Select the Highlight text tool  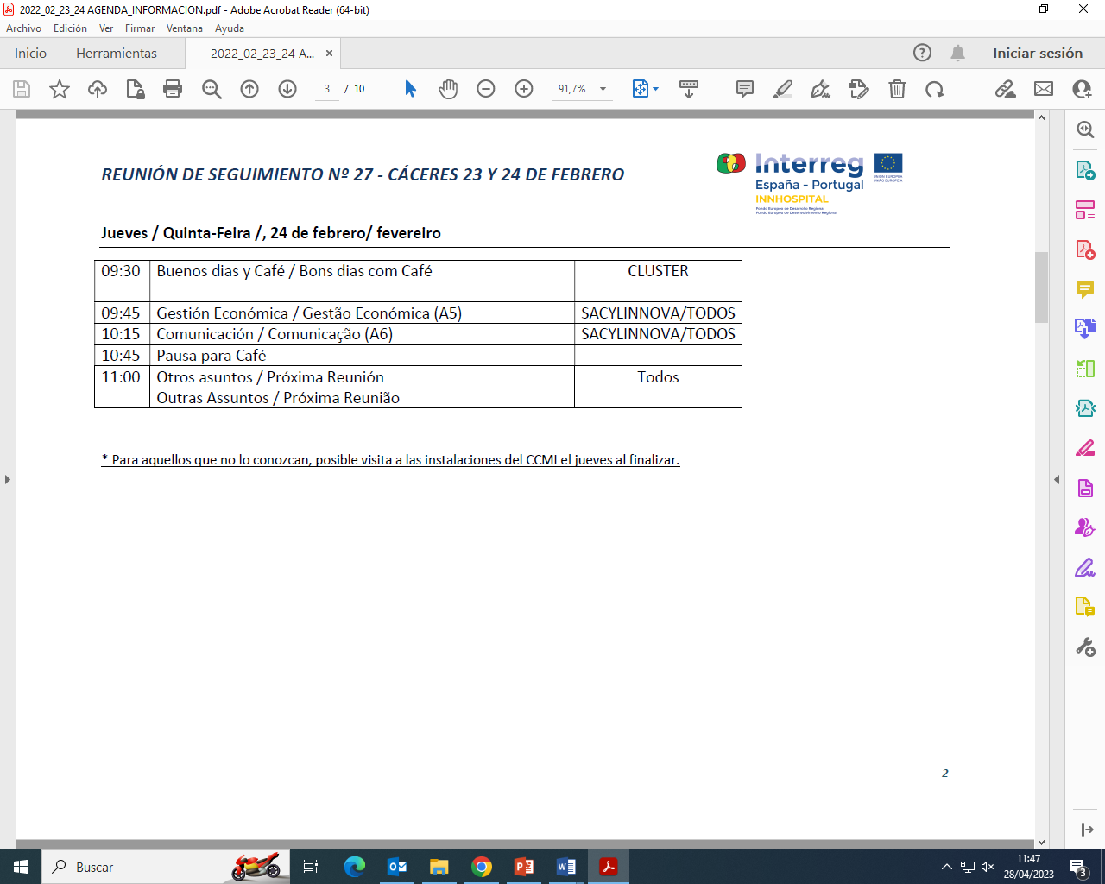(x=783, y=89)
